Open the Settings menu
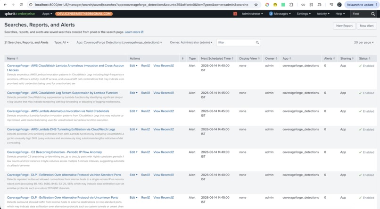The height and width of the screenshot is (209, 380). (304, 14)
